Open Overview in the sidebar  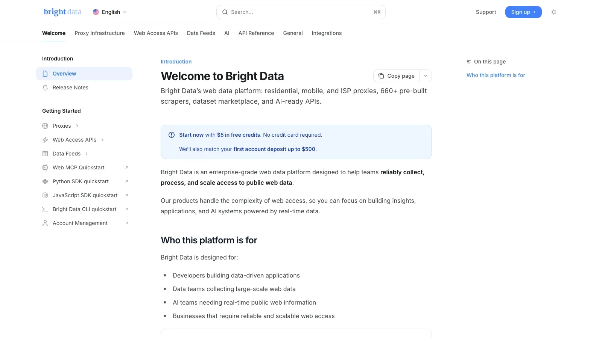[84, 74]
